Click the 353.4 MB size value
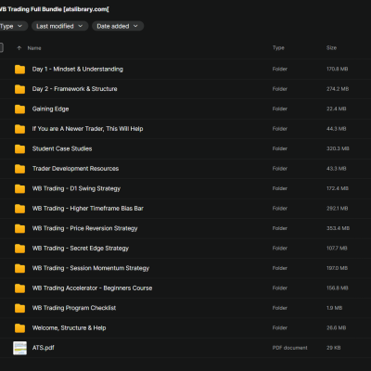Screen dimensions: 371x371 click(339, 228)
